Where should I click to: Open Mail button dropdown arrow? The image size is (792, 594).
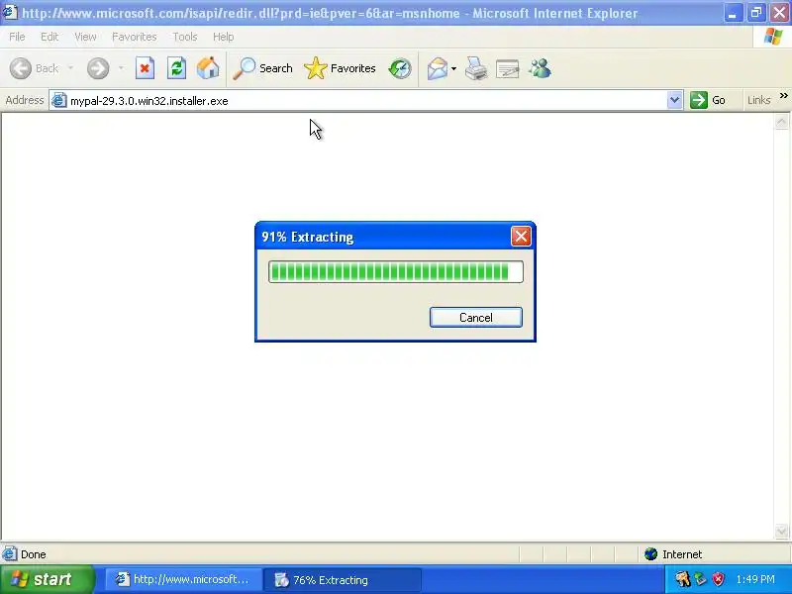coord(453,68)
